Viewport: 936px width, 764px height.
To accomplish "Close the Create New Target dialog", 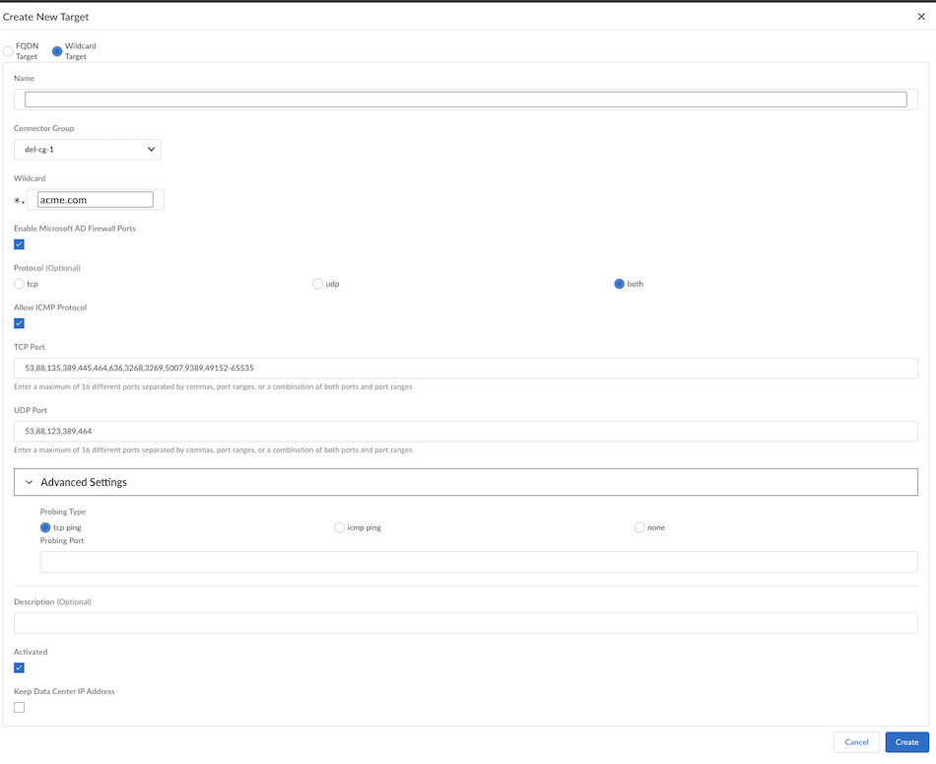I will tap(921, 17).
